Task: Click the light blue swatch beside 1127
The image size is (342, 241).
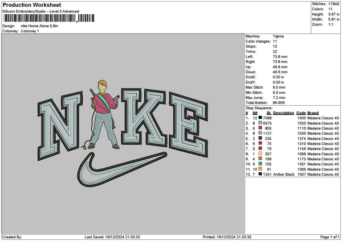Action: click(260, 133)
